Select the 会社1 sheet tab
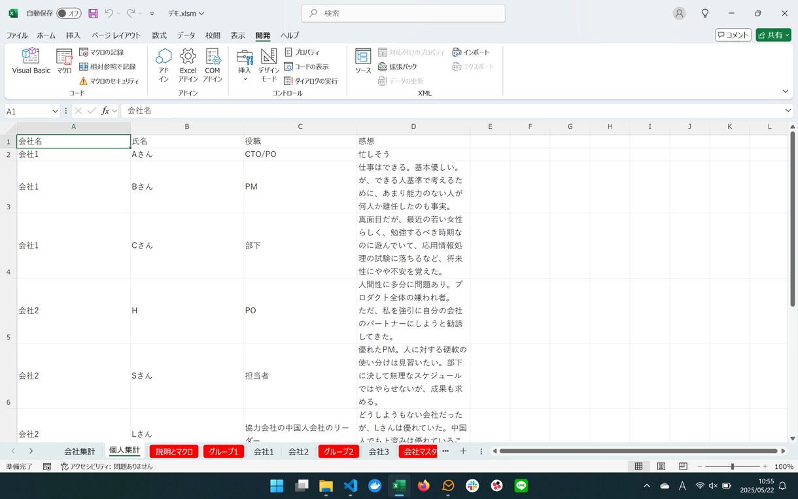 pyautogui.click(x=264, y=451)
